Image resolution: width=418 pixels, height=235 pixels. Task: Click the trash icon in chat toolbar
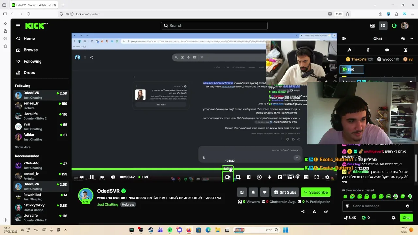click(x=368, y=50)
